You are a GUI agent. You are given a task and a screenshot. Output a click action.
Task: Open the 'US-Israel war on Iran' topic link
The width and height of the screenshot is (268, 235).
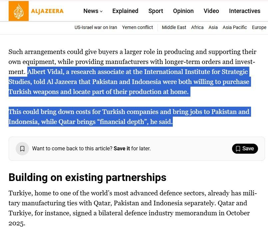point(96,27)
